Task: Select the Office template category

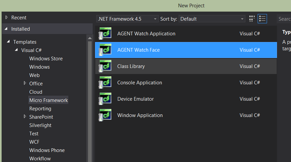Action: coord(36,84)
